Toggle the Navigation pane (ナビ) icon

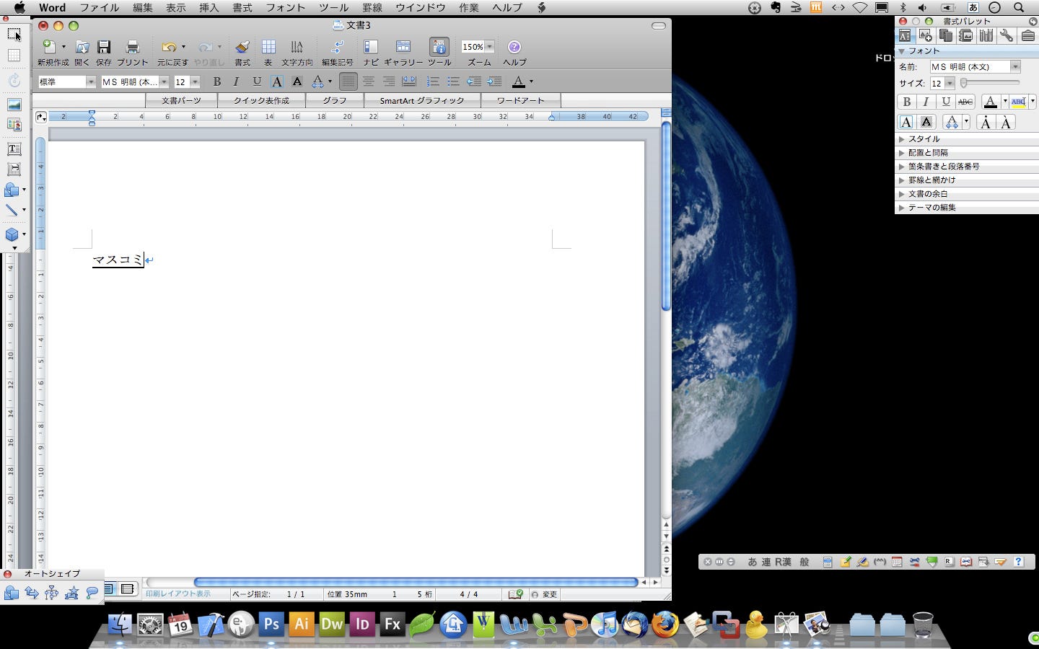[x=371, y=47]
